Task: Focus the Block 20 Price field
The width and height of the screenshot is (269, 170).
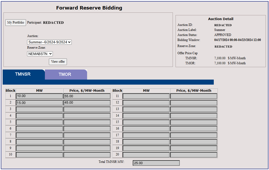Action: [194, 155]
